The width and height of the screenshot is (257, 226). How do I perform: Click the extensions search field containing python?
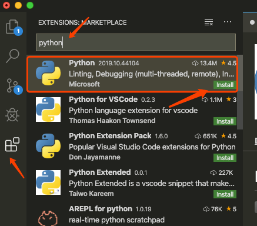(136, 42)
